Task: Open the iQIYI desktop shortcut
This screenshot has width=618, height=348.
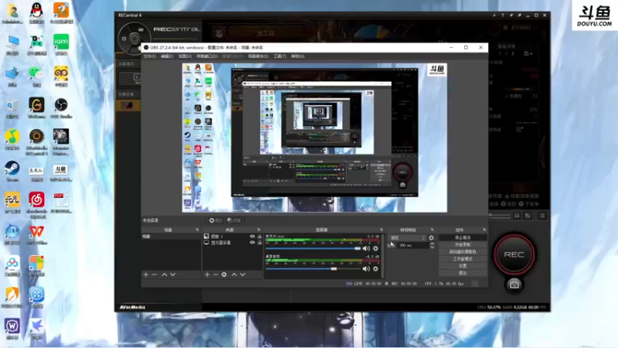Action: point(61,45)
